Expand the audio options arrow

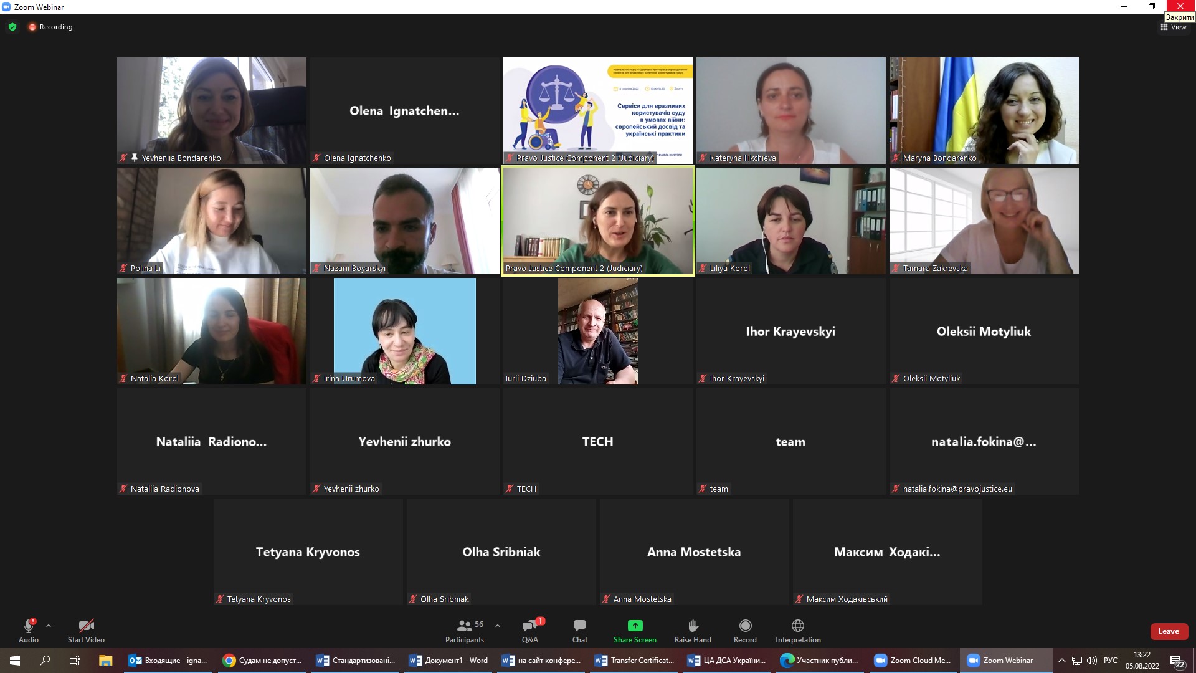[49, 625]
